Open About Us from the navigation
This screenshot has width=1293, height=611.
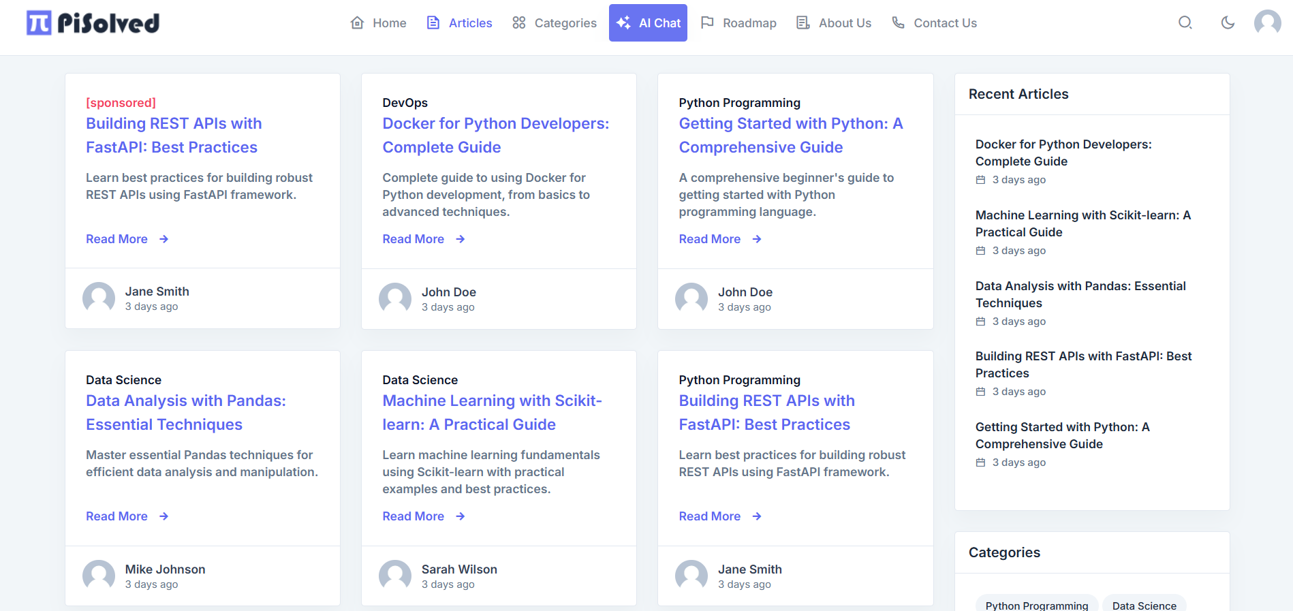(834, 23)
